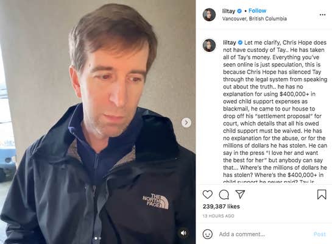This screenshot has width=332, height=244.
Task: Open the liltay avatar beside the caption
Action: click(209, 45)
